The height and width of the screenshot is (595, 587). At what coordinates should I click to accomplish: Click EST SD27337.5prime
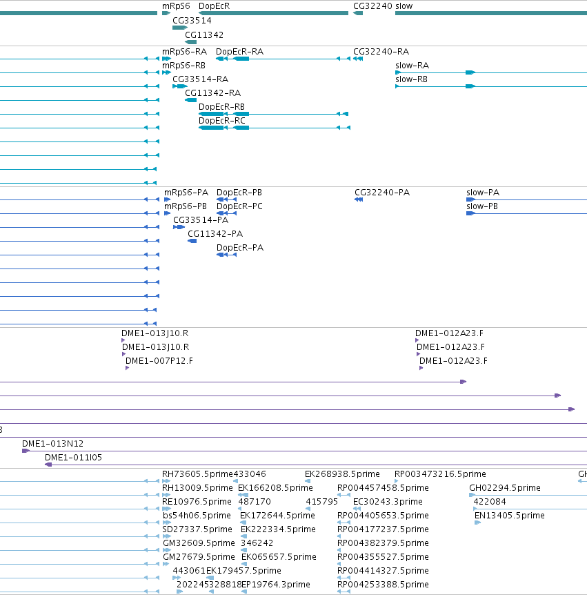coord(197,529)
